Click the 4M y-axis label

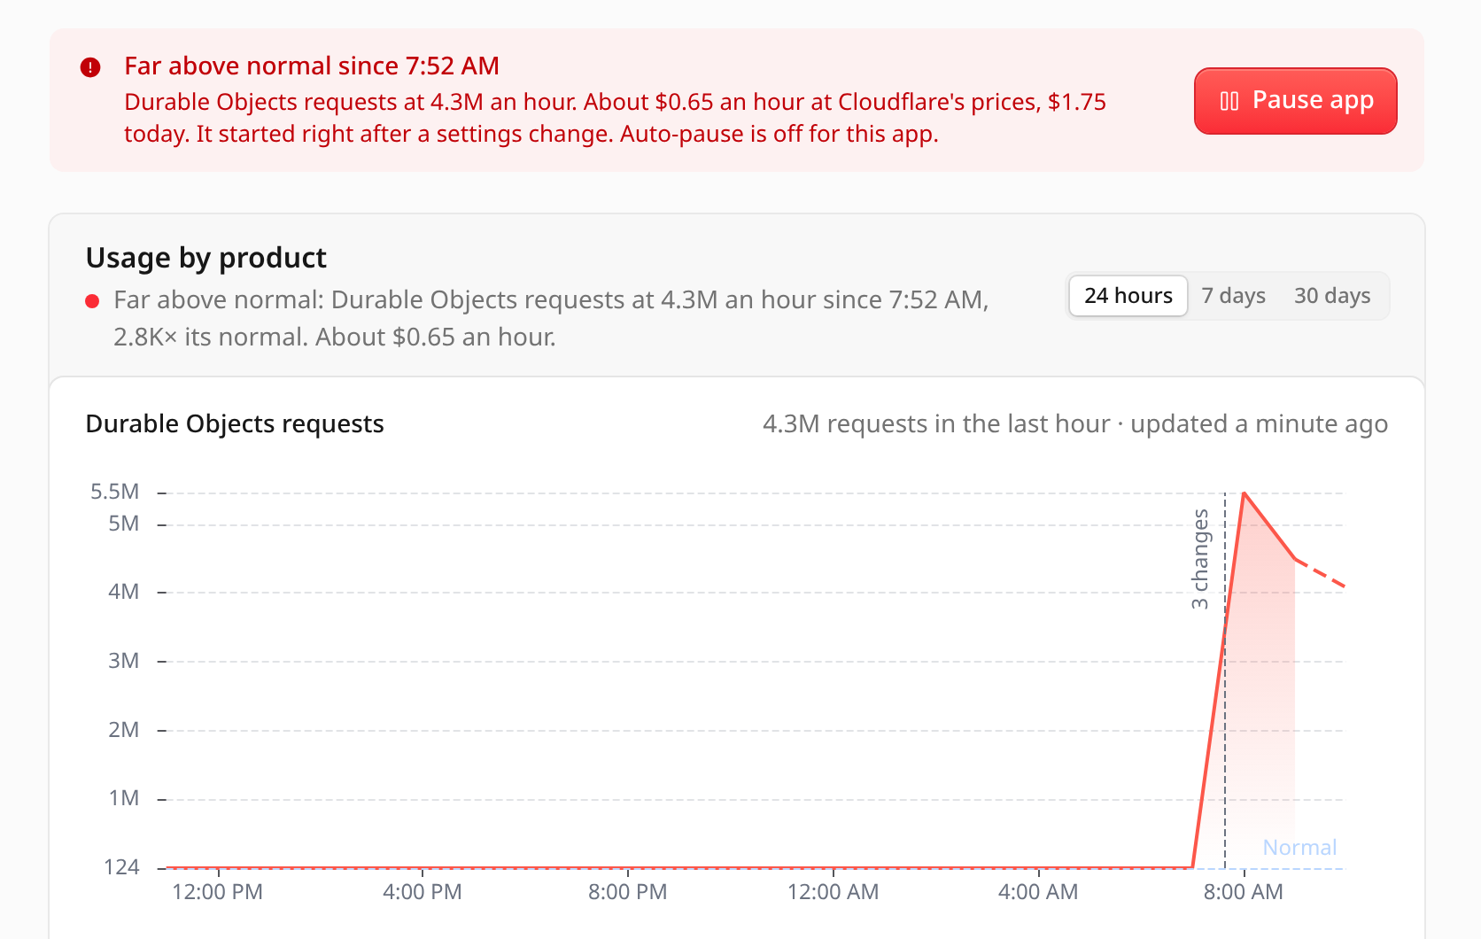(x=124, y=592)
